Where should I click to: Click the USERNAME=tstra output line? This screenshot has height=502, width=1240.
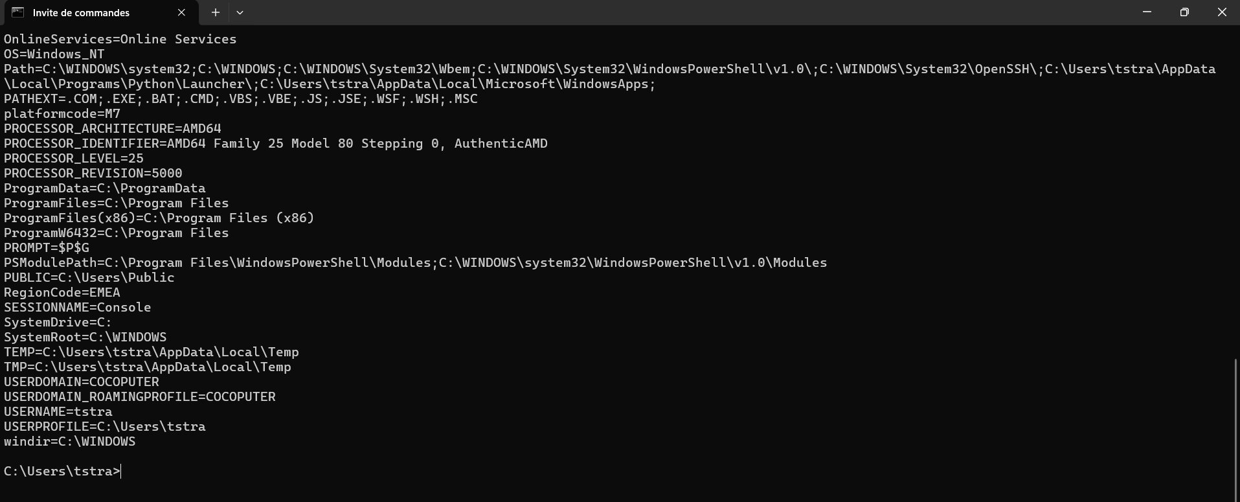click(x=58, y=412)
